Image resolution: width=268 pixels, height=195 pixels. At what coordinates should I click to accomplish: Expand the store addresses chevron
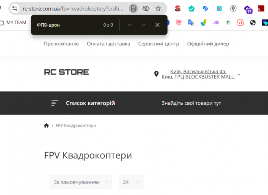239,74
